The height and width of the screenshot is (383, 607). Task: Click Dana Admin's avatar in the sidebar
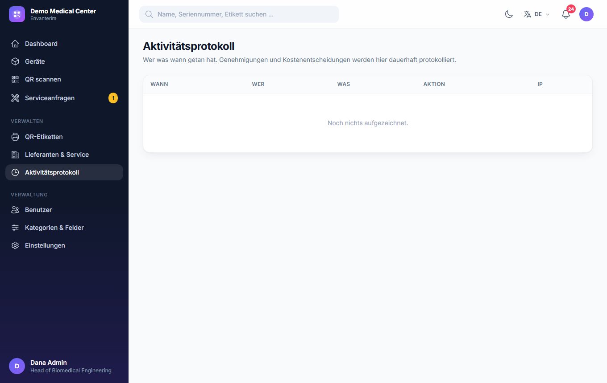(x=17, y=366)
